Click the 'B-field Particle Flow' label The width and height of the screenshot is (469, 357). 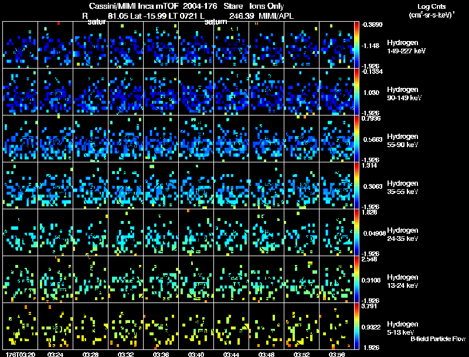[x=438, y=339]
